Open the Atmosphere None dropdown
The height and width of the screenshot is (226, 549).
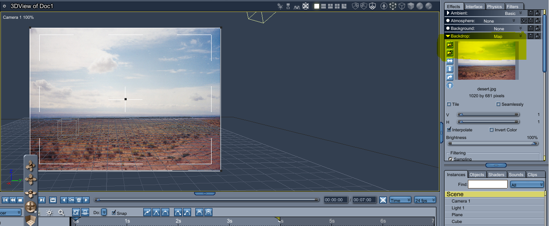[514, 20]
